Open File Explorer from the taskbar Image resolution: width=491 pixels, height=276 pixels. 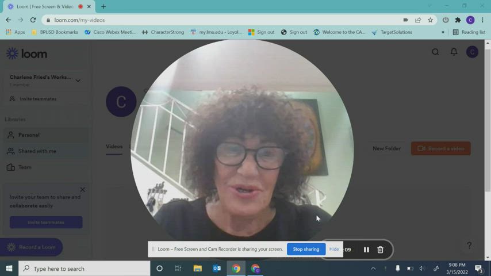tap(197, 269)
